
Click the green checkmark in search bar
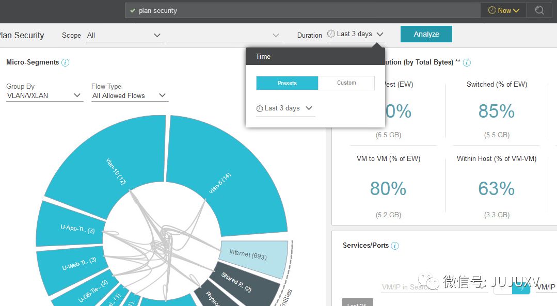click(x=133, y=11)
